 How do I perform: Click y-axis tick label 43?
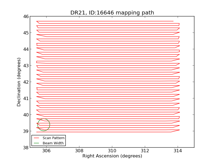[26, 66]
